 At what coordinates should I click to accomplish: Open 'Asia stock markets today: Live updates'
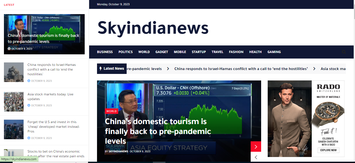(51, 97)
